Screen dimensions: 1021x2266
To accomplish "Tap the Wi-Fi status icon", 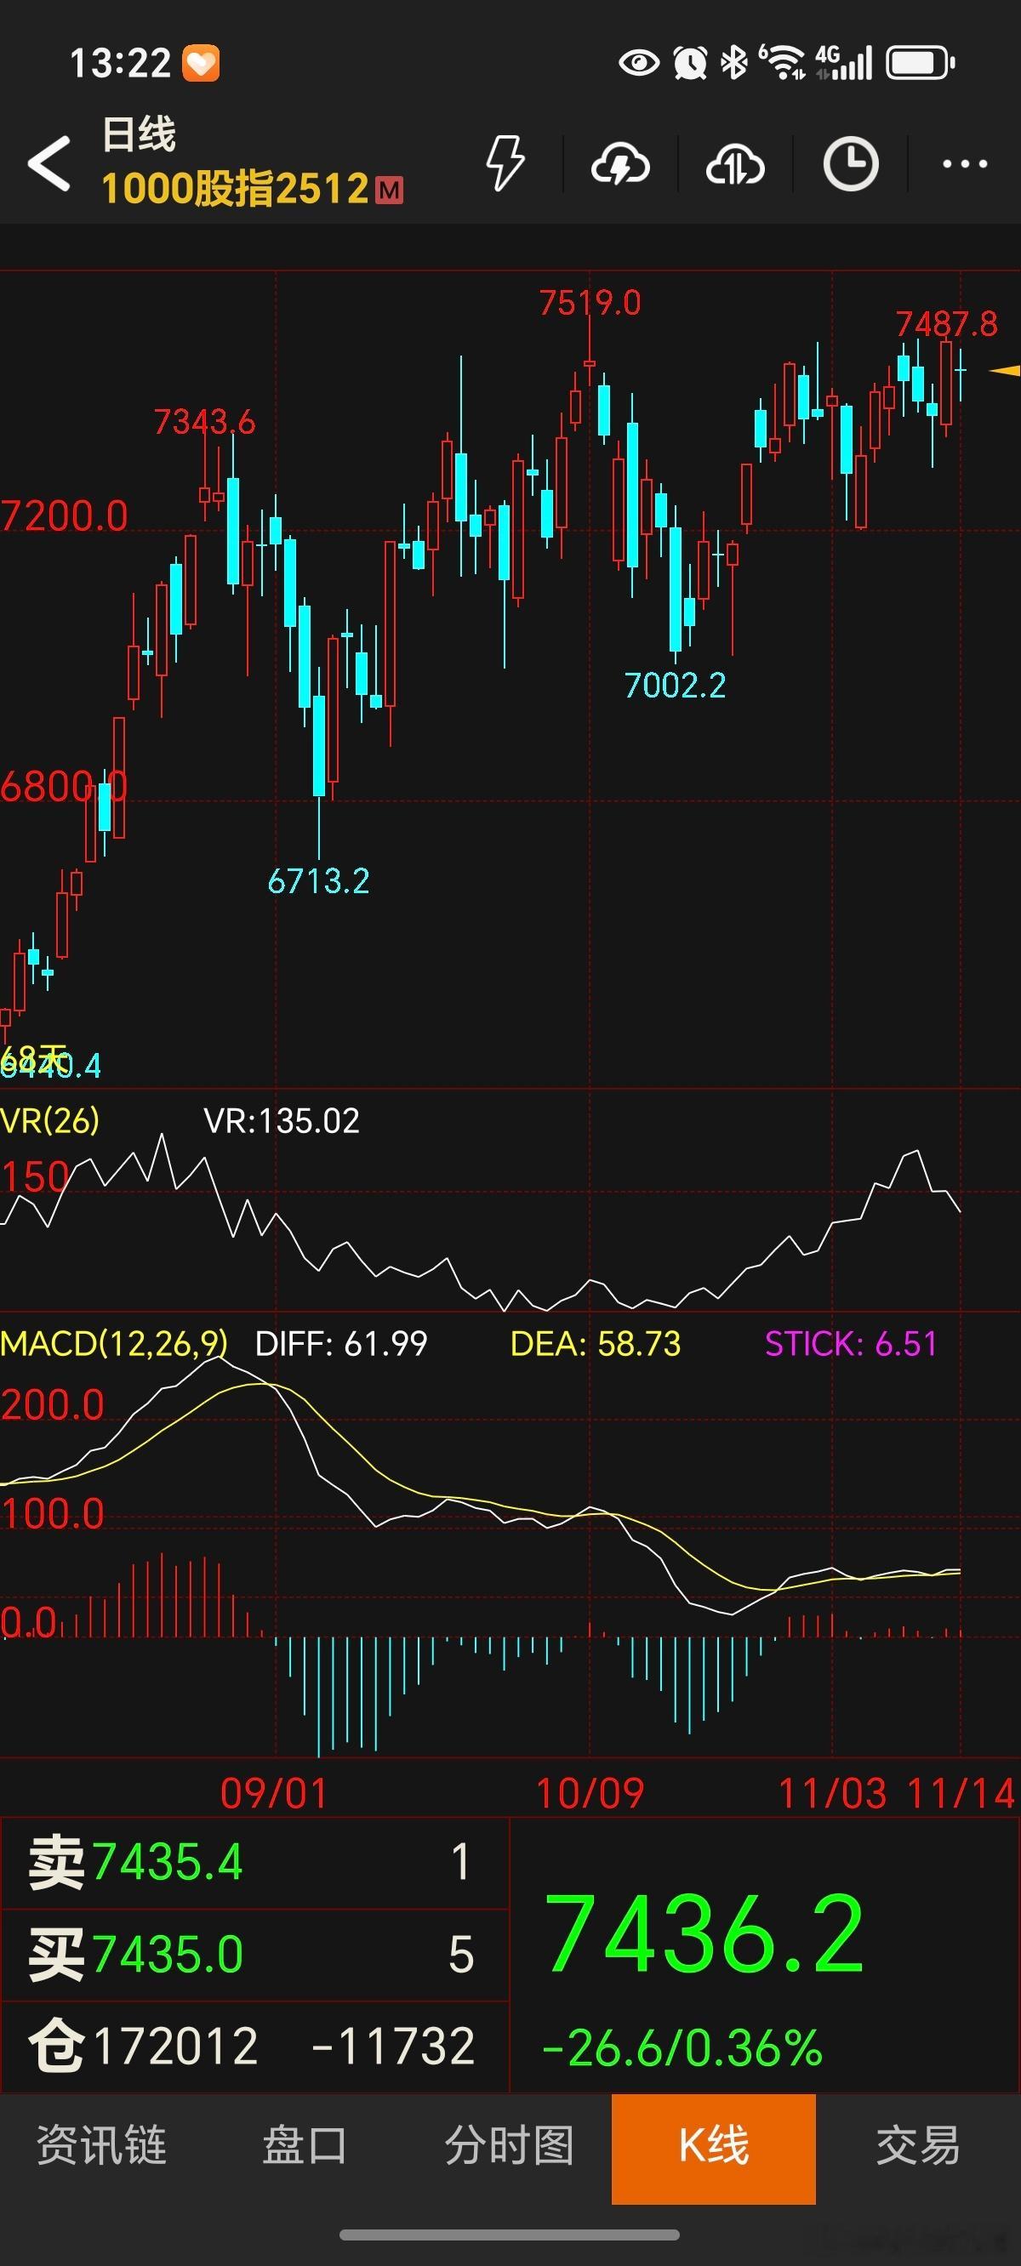I will tap(783, 63).
